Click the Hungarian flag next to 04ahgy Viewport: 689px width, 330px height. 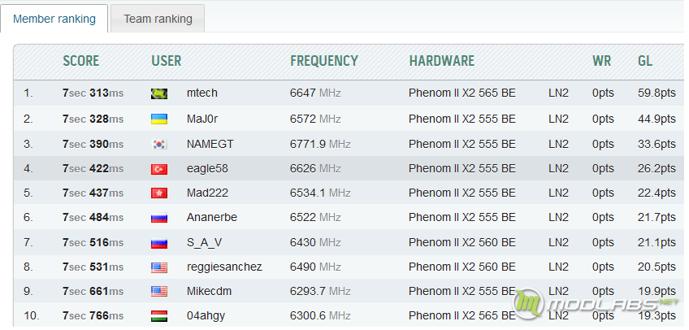[x=159, y=315]
